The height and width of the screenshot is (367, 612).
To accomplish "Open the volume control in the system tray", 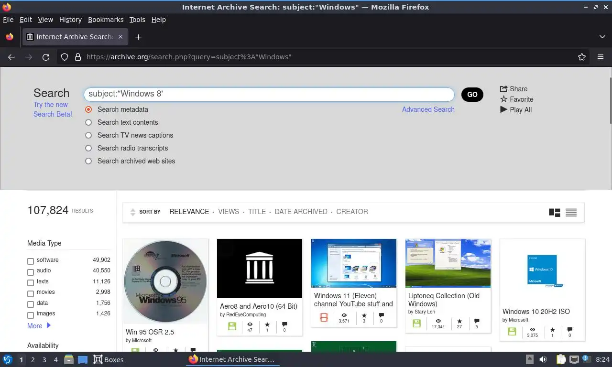I will [x=543, y=359].
